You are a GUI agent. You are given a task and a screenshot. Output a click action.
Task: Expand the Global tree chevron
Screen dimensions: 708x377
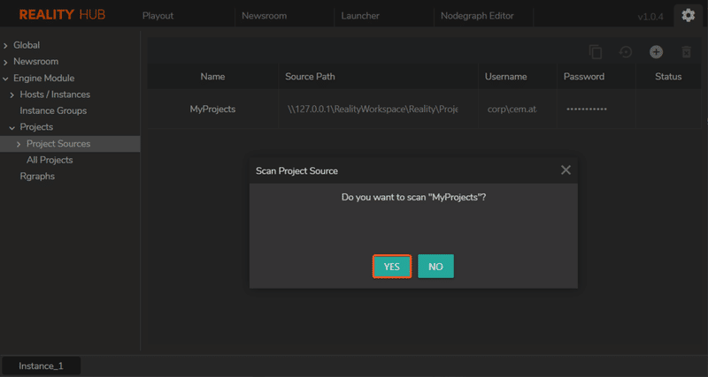[5, 46]
